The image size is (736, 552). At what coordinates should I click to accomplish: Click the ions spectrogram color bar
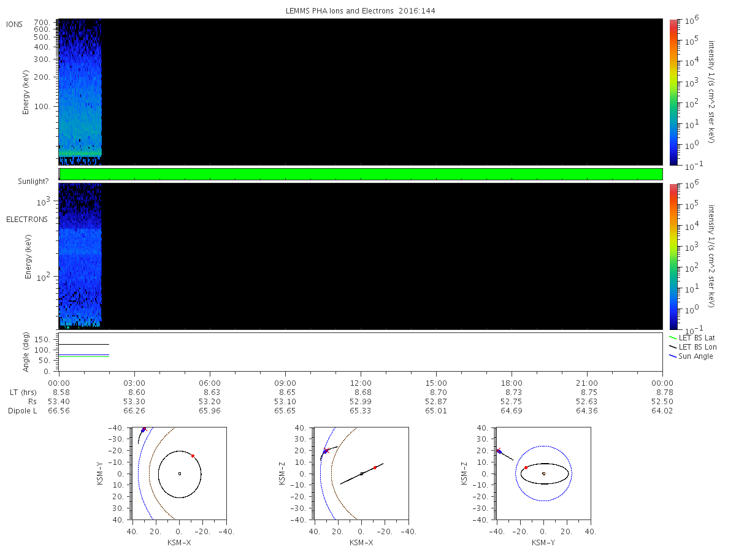pyautogui.click(x=673, y=92)
